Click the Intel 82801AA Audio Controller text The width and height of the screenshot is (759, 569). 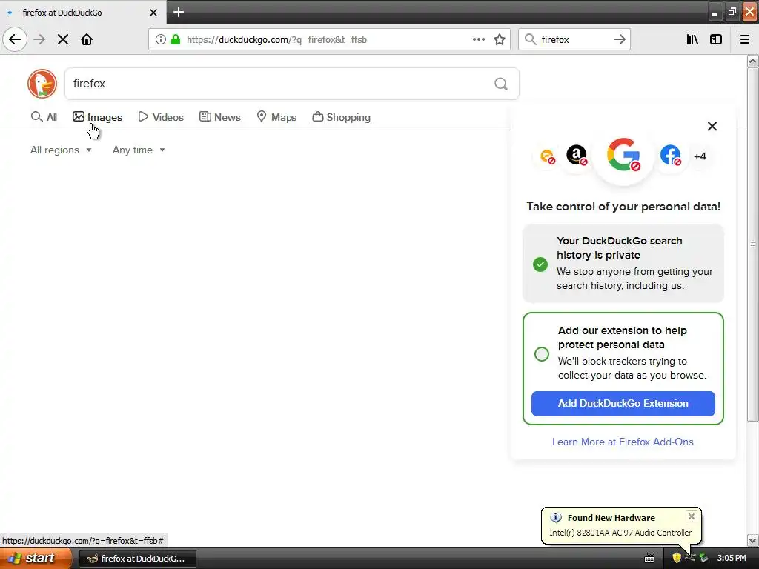coord(620,533)
